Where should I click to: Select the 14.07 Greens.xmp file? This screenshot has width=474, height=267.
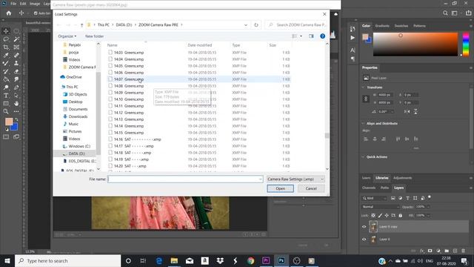[x=198, y=79]
